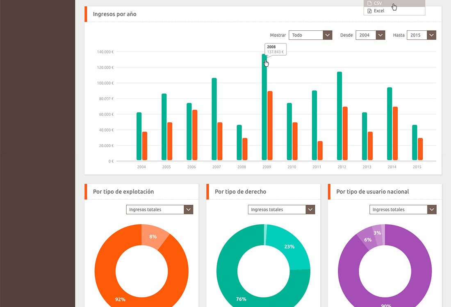Image resolution: width=451 pixels, height=307 pixels.
Task: Expand the Hasta year dropdown
Action: 421,35
